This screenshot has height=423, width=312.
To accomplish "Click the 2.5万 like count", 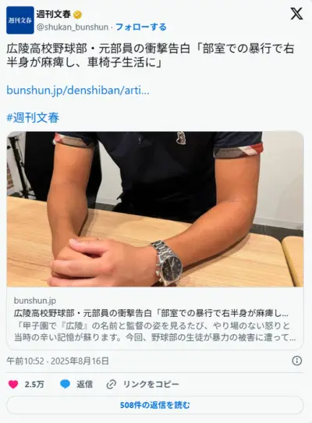I will 34,385.
